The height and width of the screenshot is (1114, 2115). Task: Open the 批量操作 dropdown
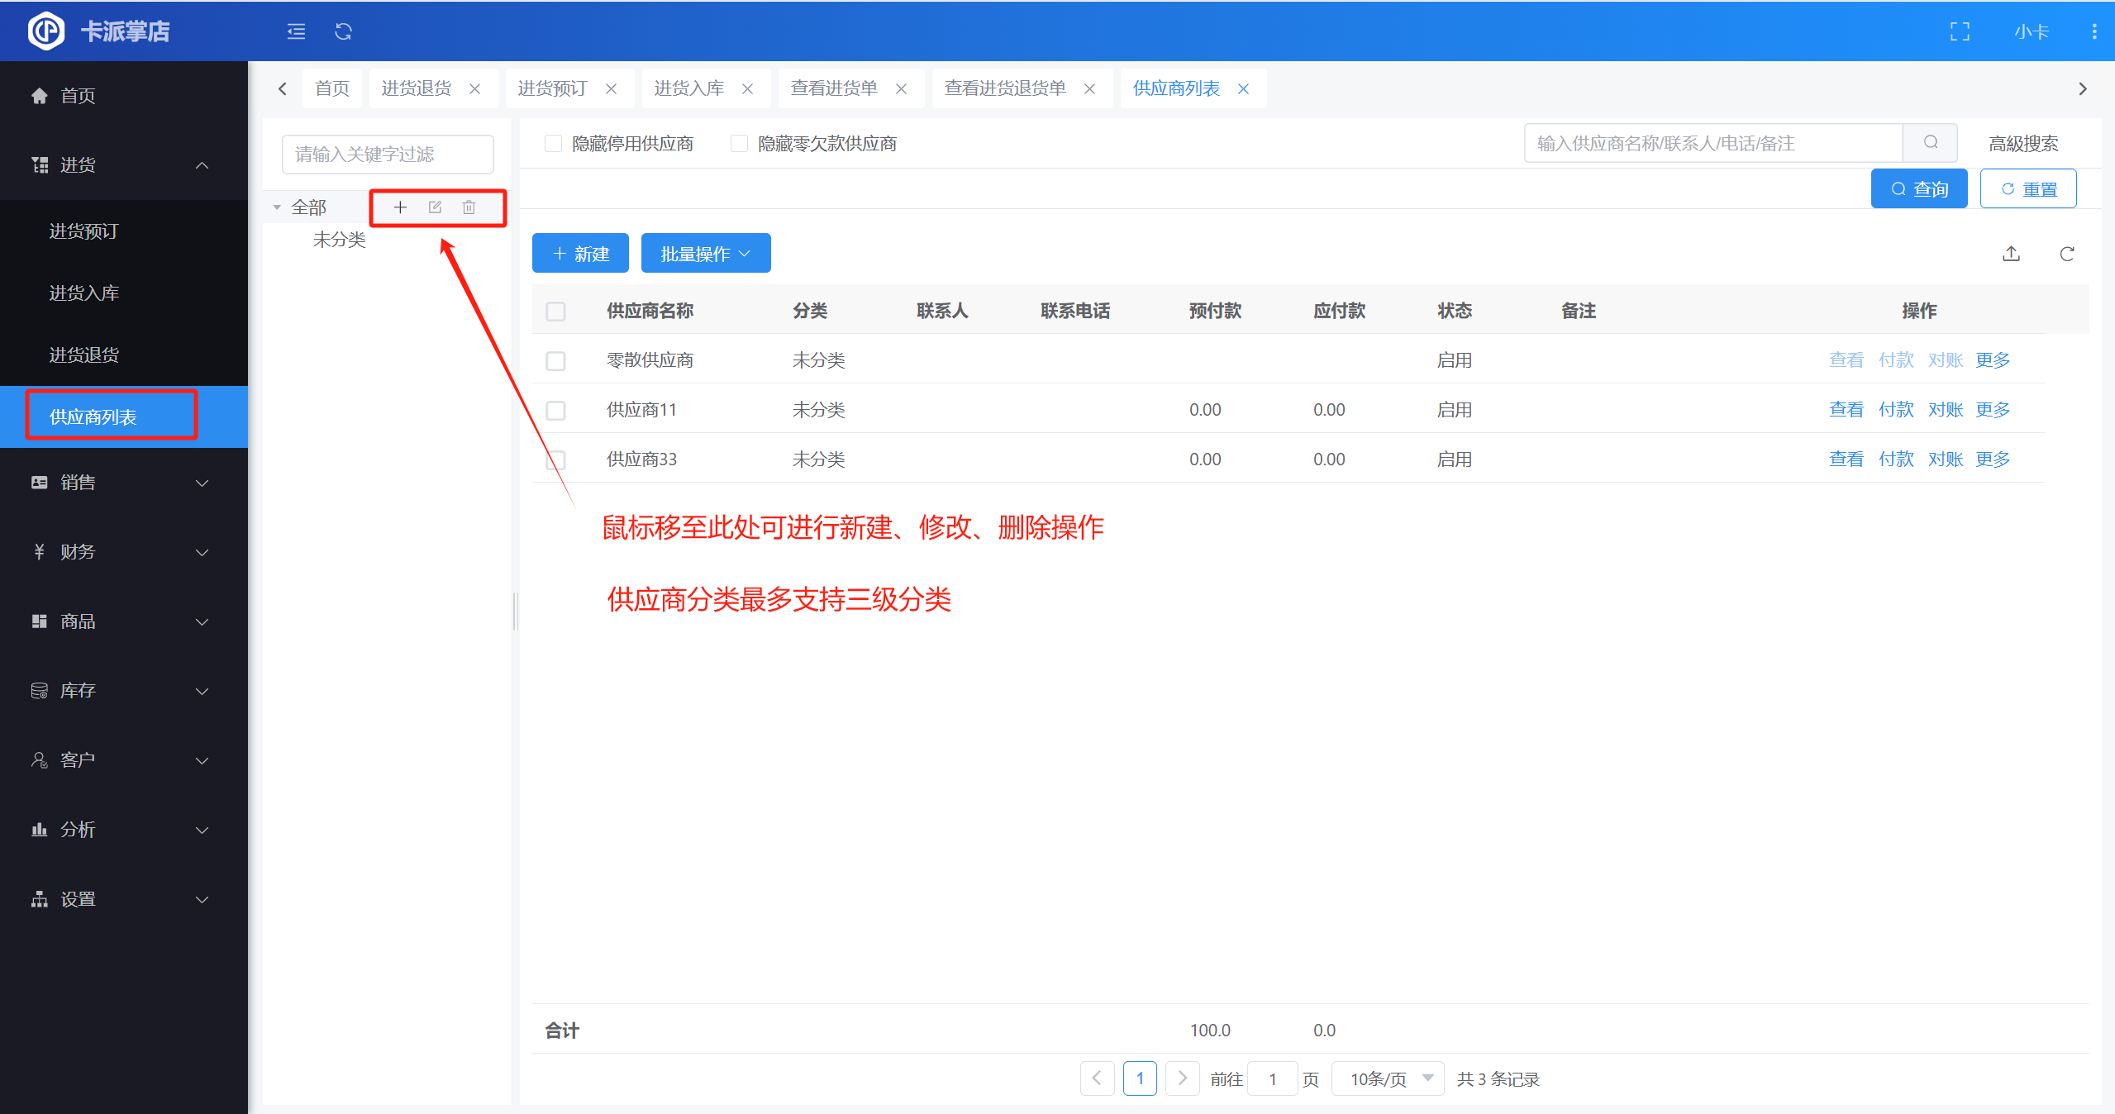coord(705,254)
